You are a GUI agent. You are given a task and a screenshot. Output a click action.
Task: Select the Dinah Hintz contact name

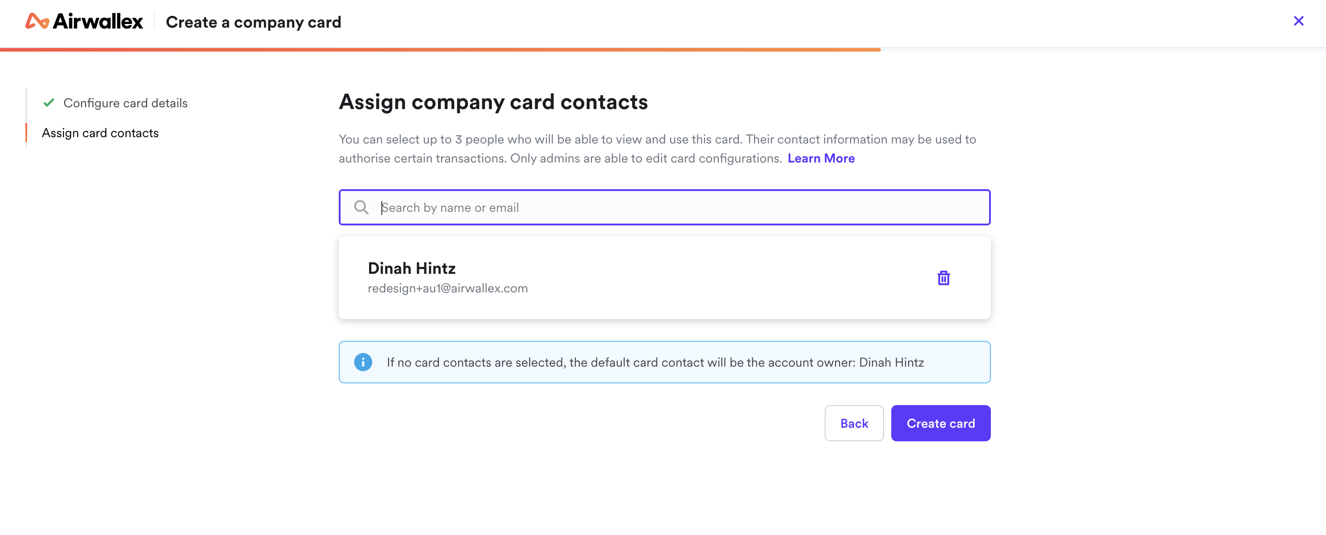click(x=411, y=268)
